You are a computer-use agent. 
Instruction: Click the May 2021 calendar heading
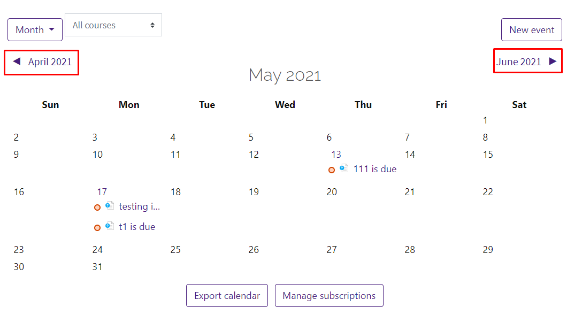click(x=285, y=75)
